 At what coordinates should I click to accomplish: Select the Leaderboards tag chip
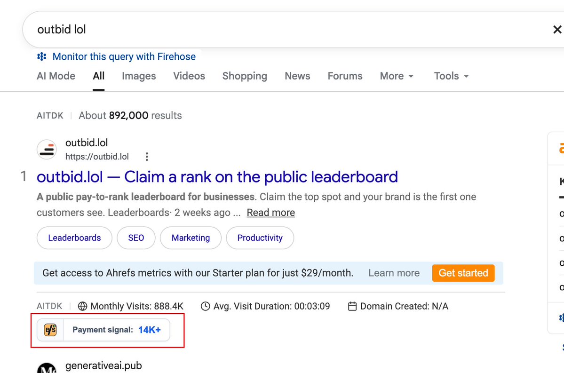pos(74,238)
